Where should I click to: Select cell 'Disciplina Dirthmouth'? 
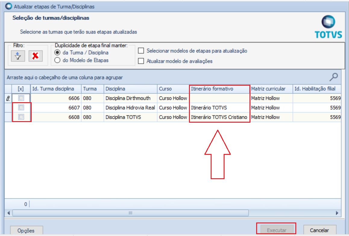(130, 98)
